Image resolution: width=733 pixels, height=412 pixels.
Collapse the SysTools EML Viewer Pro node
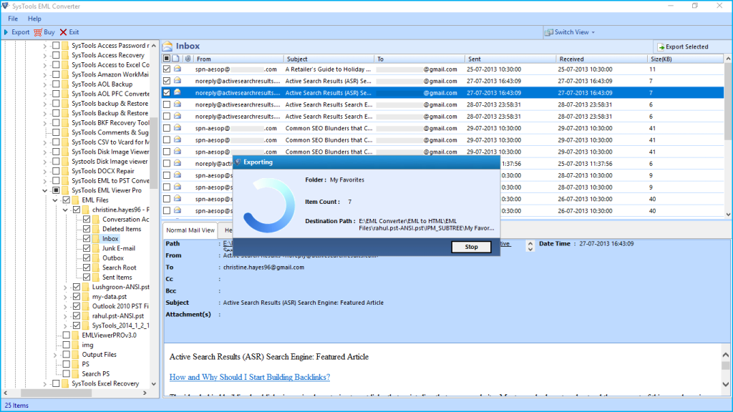45,190
